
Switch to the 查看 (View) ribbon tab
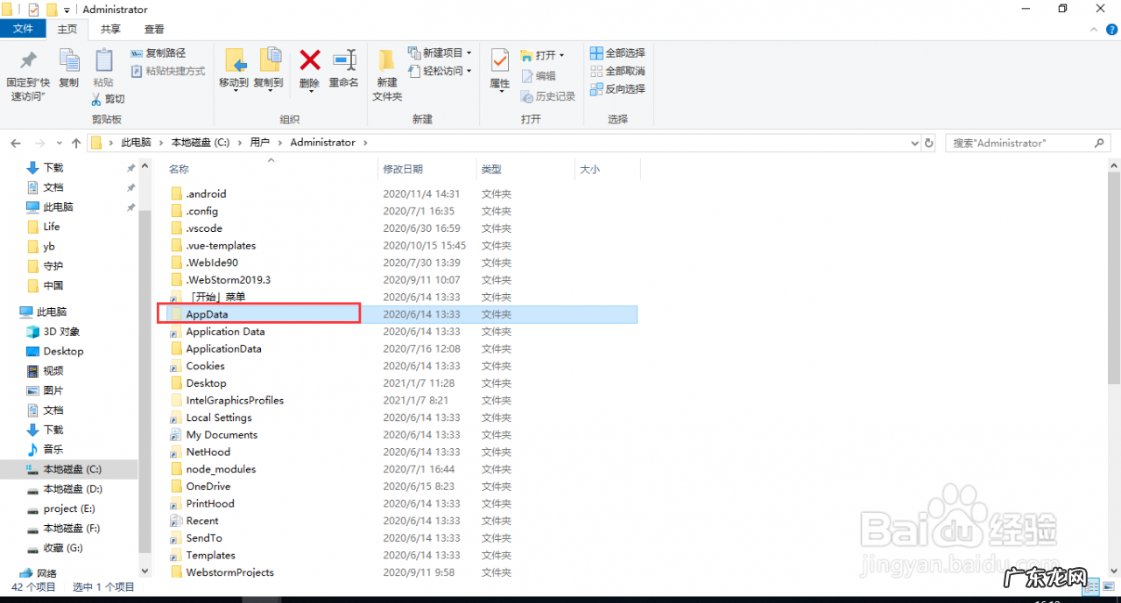coord(152,28)
